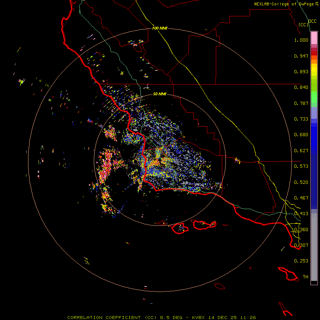The width and height of the screenshot is (320, 320).
Task: Click the 1.000 scale value
Action: point(301,40)
